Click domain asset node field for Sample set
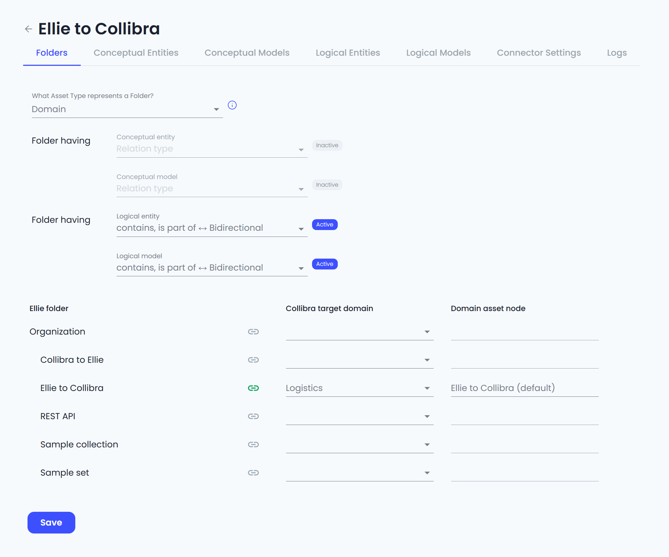This screenshot has width=669, height=557. pyautogui.click(x=525, y=473)
